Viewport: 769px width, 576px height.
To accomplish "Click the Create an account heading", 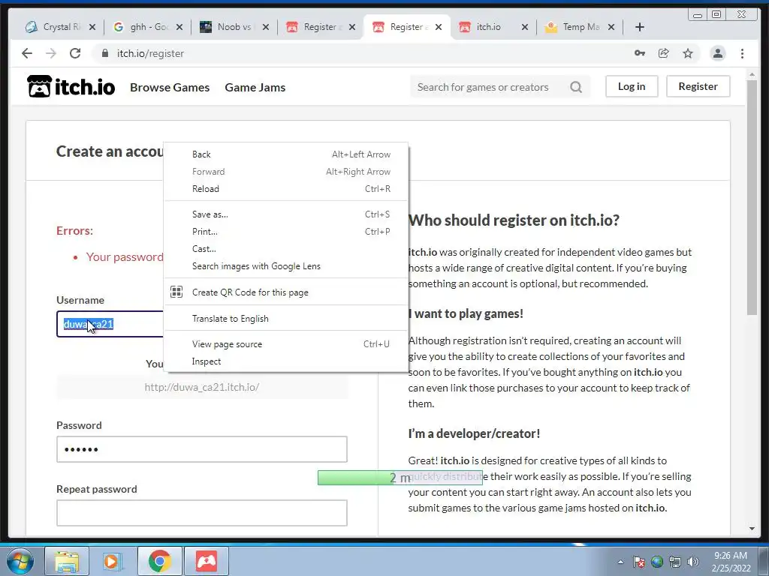I will coord(110,151).
